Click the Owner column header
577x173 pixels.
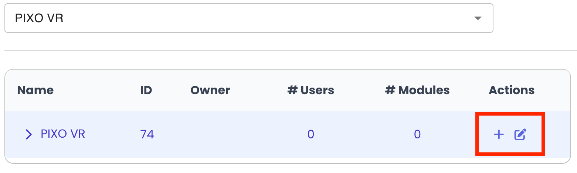210,90
